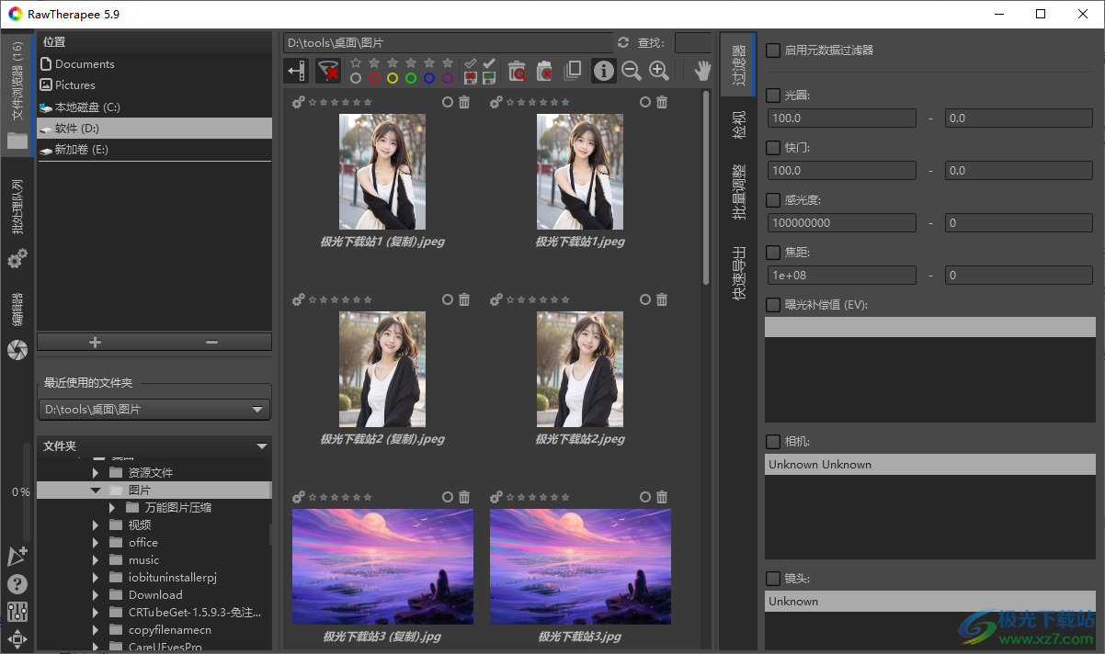Viewport: 1105px width, 654px height.
Task: Add a place with the plus button
Action: [x=96, y=342]
